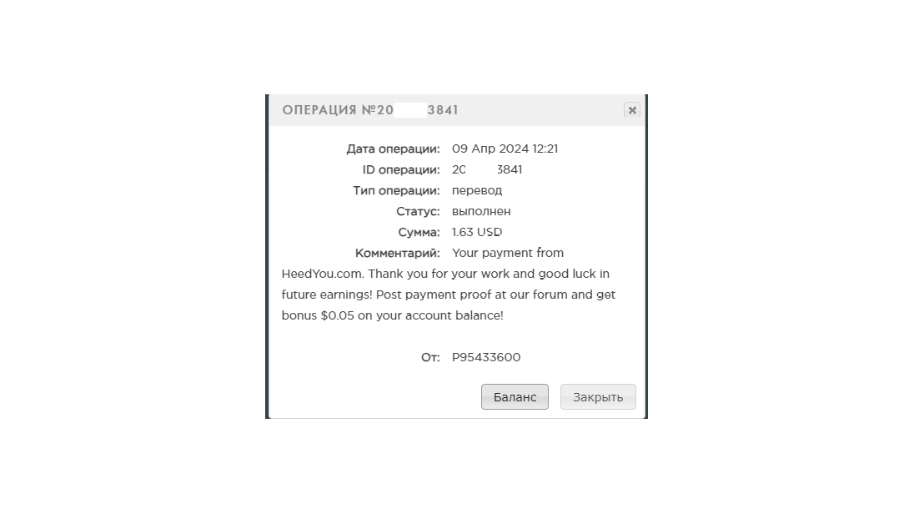Viewport: 914px width, 514px height.
Task: Click the sender account P95433600
Action: tap(486, 358)
